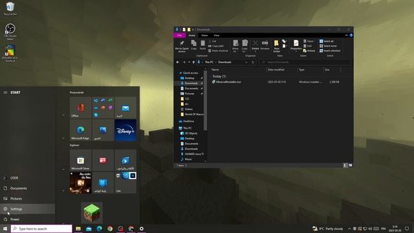Click the Windows Start button
Viewport: 414px width, 233px height.
[5, 228]
